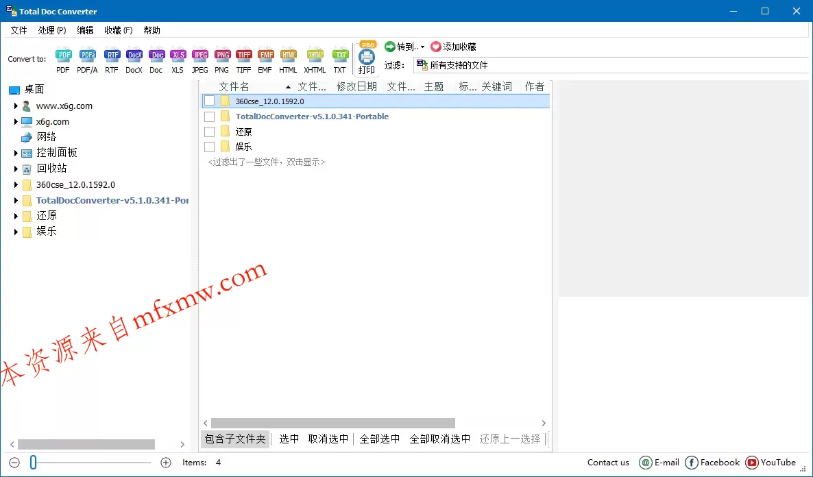
Task: Expand x6g.com computer node
Action: (16, 122)
